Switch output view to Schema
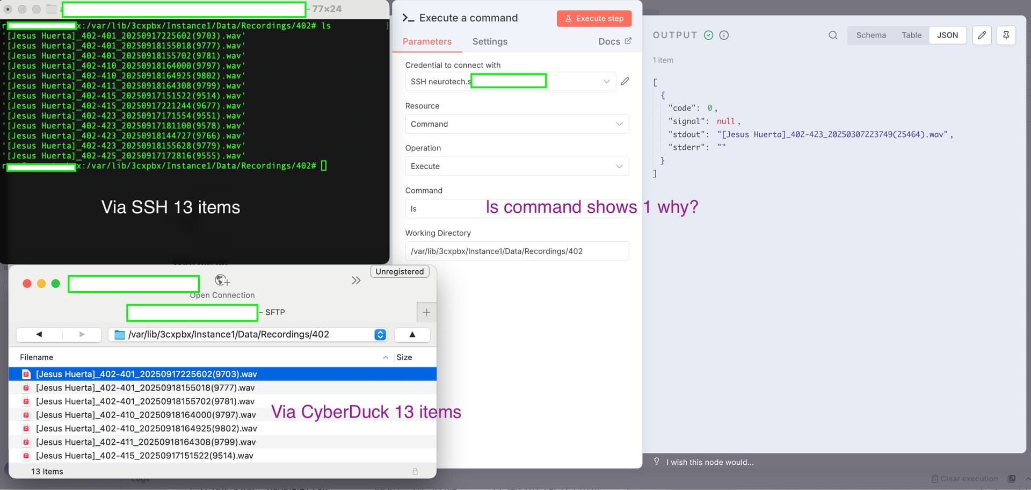Image resolution: width=1031 pixels, height=490 pixels. tap(871, 35)
